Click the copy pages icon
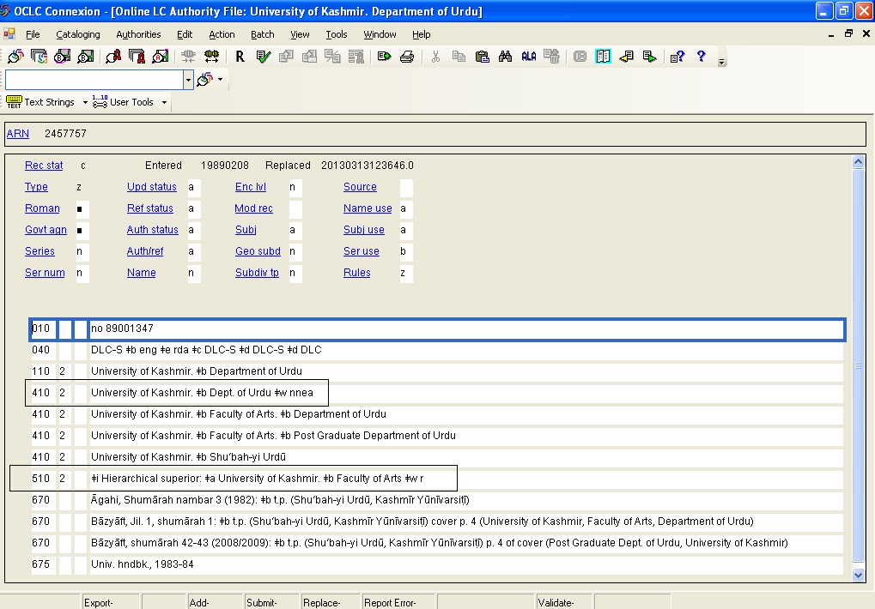 459,57
